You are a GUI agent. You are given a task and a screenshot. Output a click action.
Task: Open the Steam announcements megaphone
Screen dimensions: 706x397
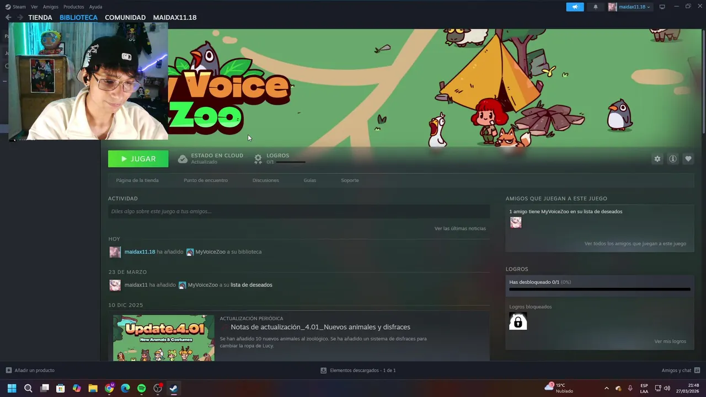[x=575, y=7]
